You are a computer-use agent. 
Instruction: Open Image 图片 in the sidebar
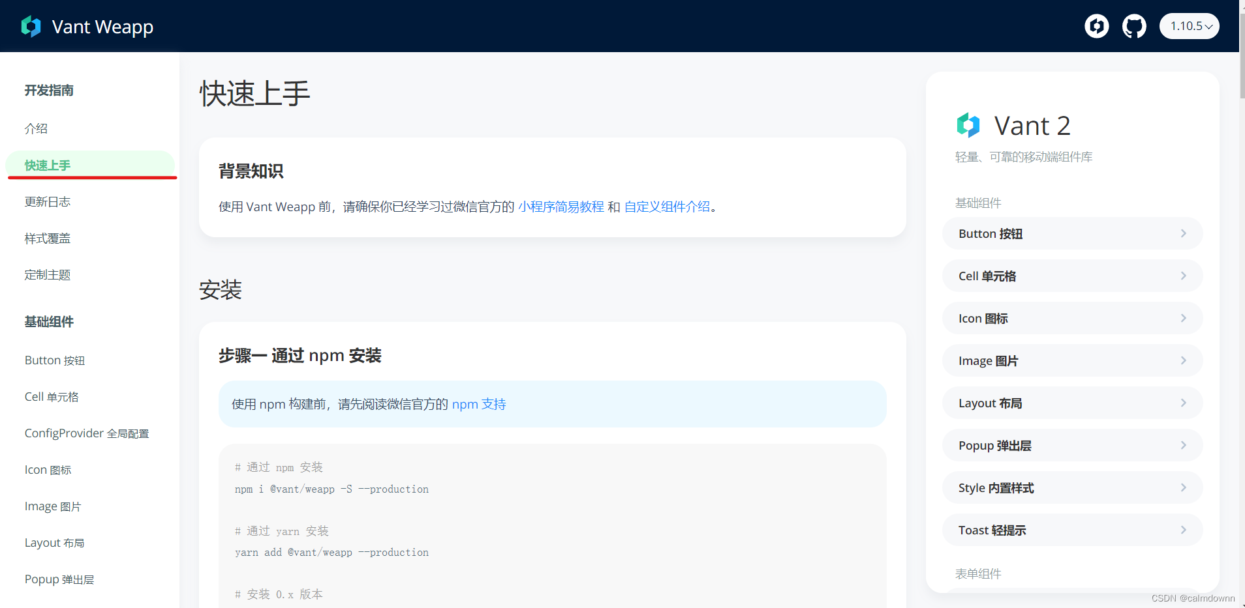53,506
